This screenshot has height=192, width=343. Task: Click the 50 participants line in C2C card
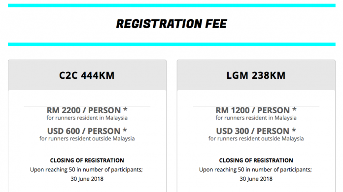pyautogui.click(x=86, y=170)
